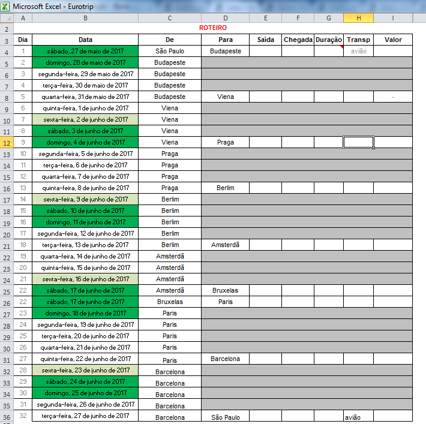Select column E header
426x424 pixels.
point(265,18)
